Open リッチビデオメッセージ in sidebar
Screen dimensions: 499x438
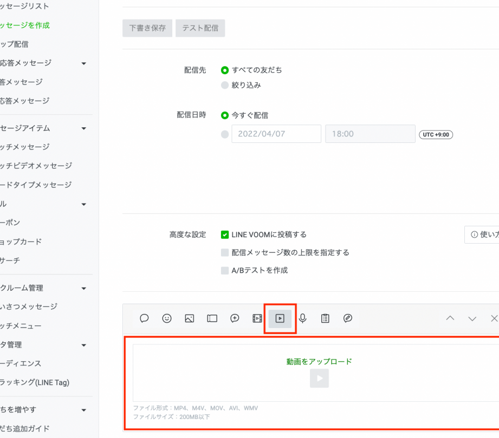pyautogui.click(x=36, y=166)
